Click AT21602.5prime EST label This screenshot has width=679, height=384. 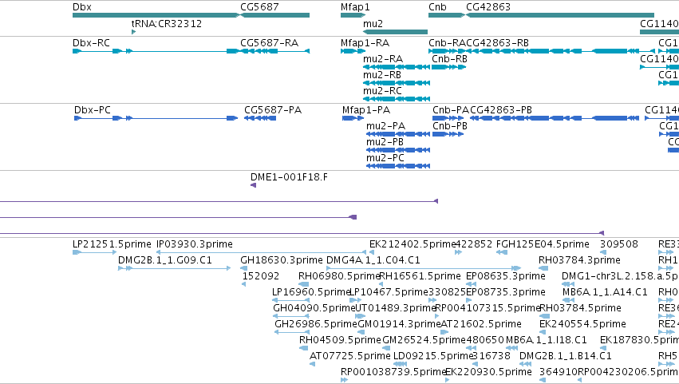481,325
